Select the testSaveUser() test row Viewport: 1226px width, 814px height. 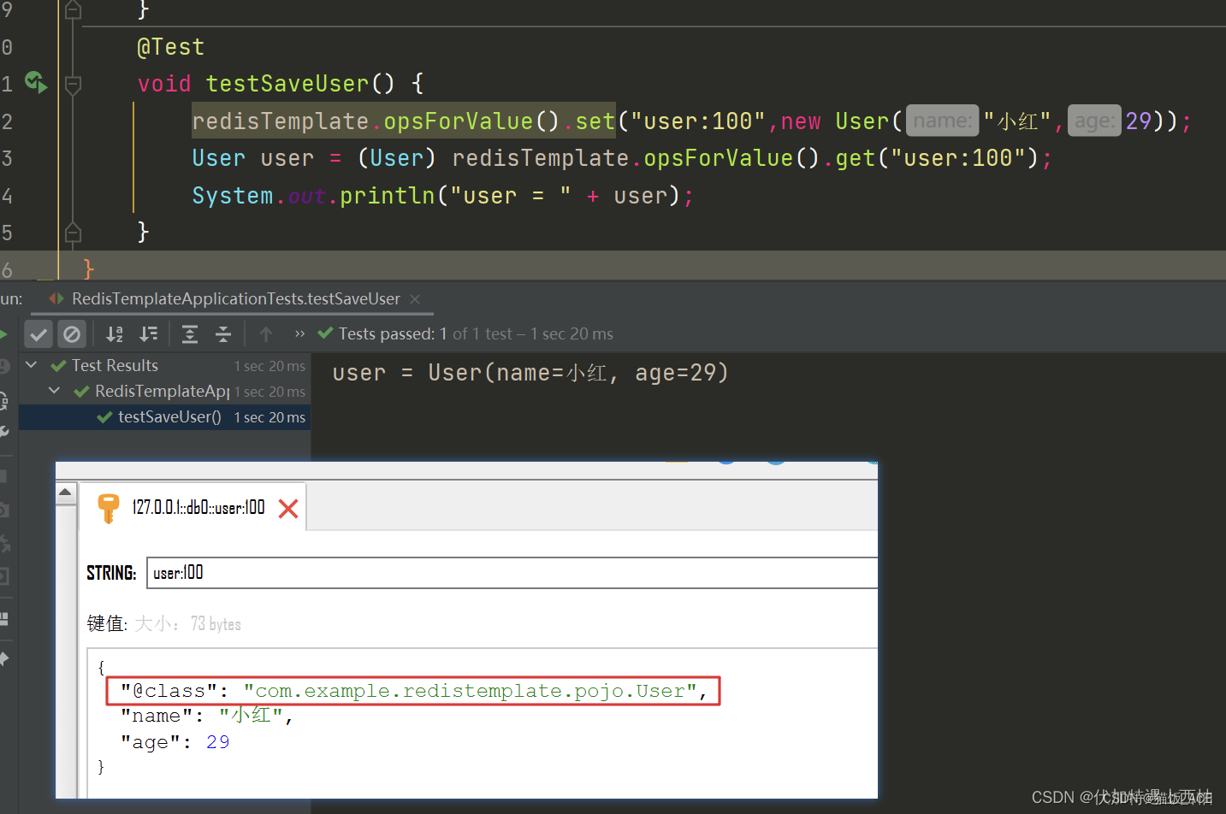[x=164, y=416]
